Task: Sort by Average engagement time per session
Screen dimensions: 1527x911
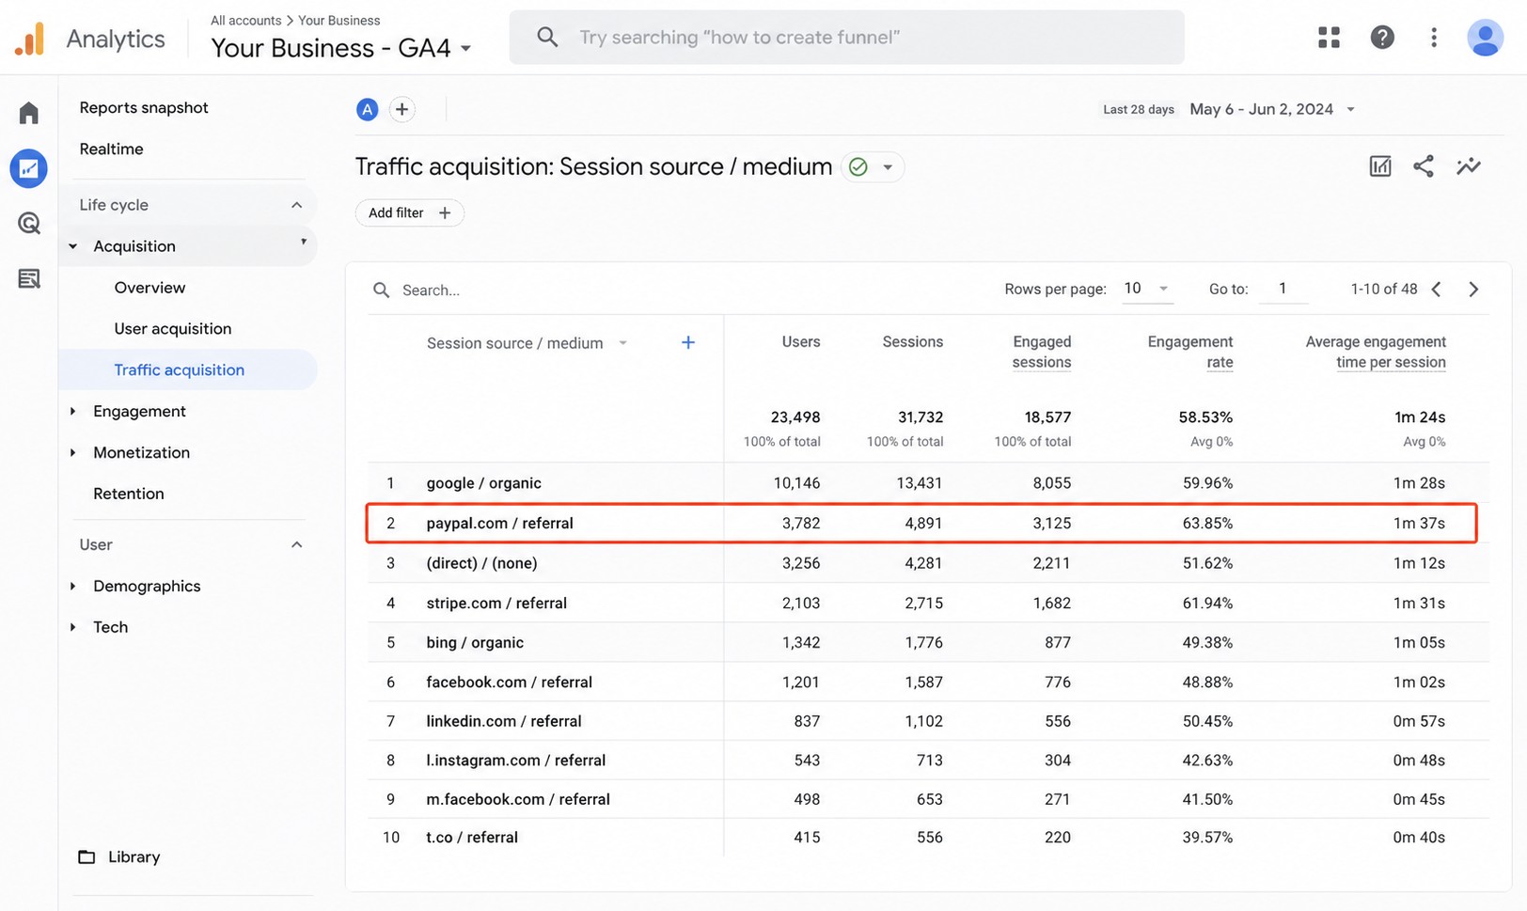Action: tap(1376, 352)
